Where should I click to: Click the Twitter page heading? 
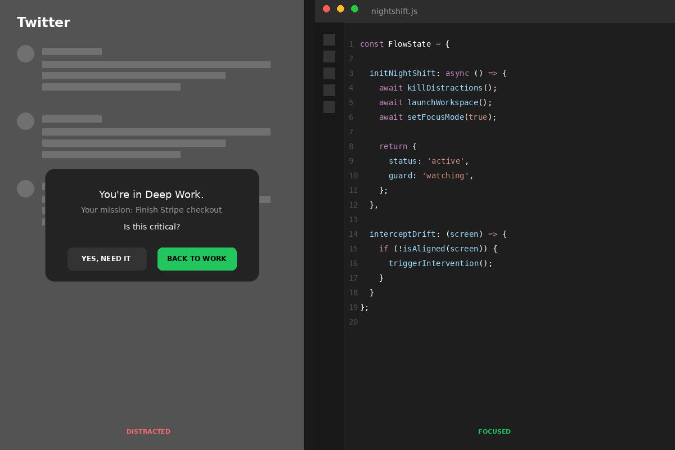coord(43,22)
